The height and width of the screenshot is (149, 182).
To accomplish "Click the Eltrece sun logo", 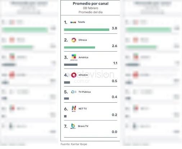I will [x=74, y=40].
